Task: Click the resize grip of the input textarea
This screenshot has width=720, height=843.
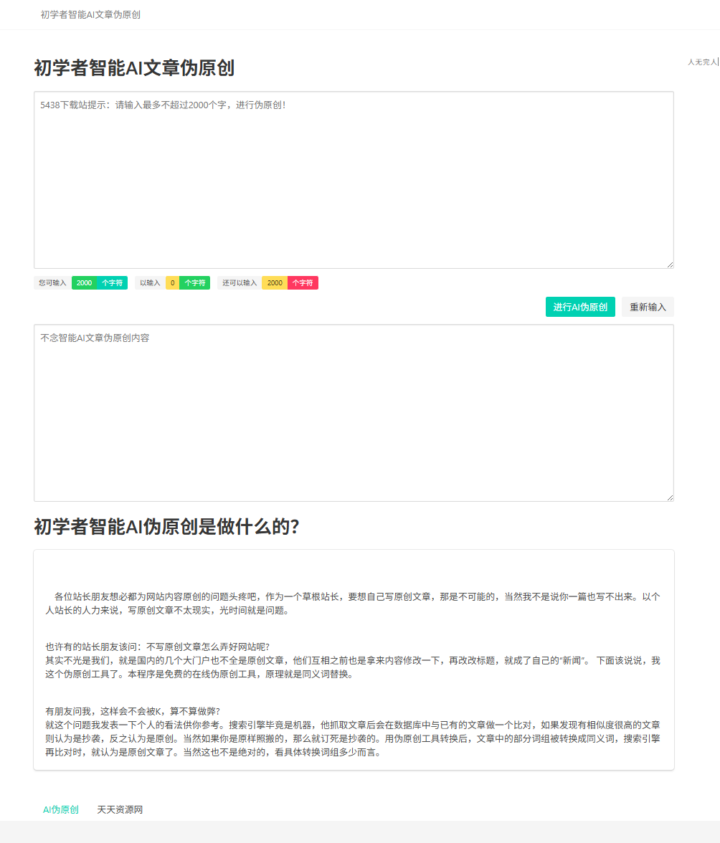Action: pos(670,265)
